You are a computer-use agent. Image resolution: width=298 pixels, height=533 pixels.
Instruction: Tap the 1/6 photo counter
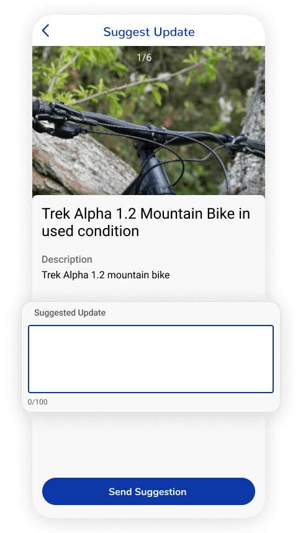(144, 57)
